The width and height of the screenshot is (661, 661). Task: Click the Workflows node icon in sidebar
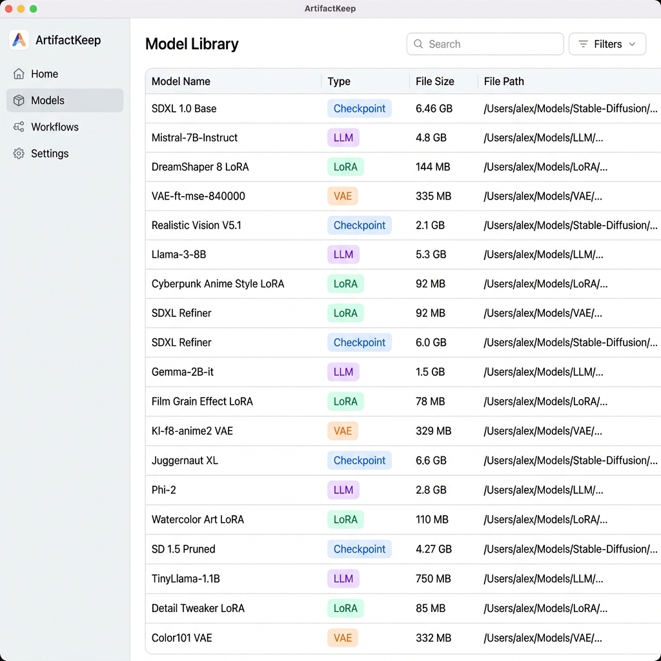(x=19, y=127)
